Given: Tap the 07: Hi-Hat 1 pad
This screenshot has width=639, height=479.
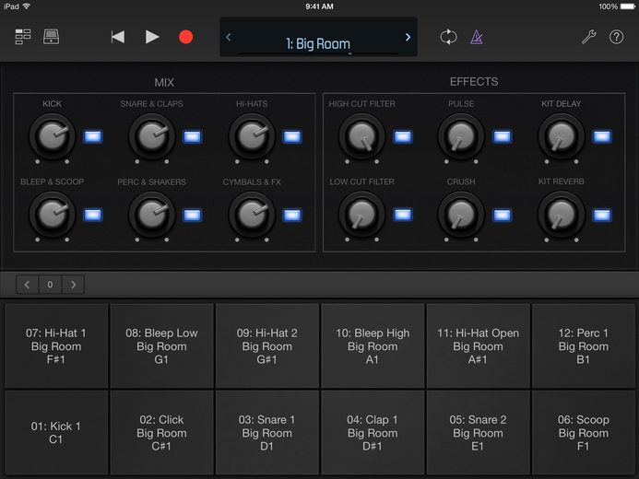Looking at the screenshot, I should coord(56,346).
